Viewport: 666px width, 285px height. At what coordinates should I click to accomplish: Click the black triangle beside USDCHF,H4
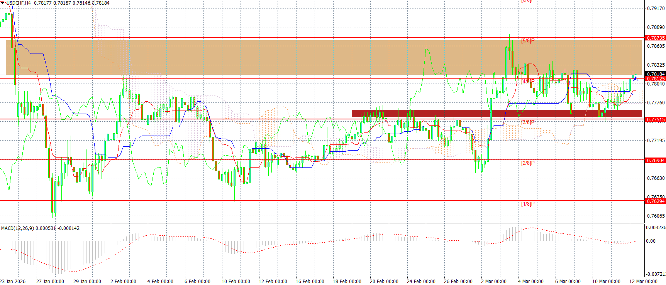coord(3,3)
